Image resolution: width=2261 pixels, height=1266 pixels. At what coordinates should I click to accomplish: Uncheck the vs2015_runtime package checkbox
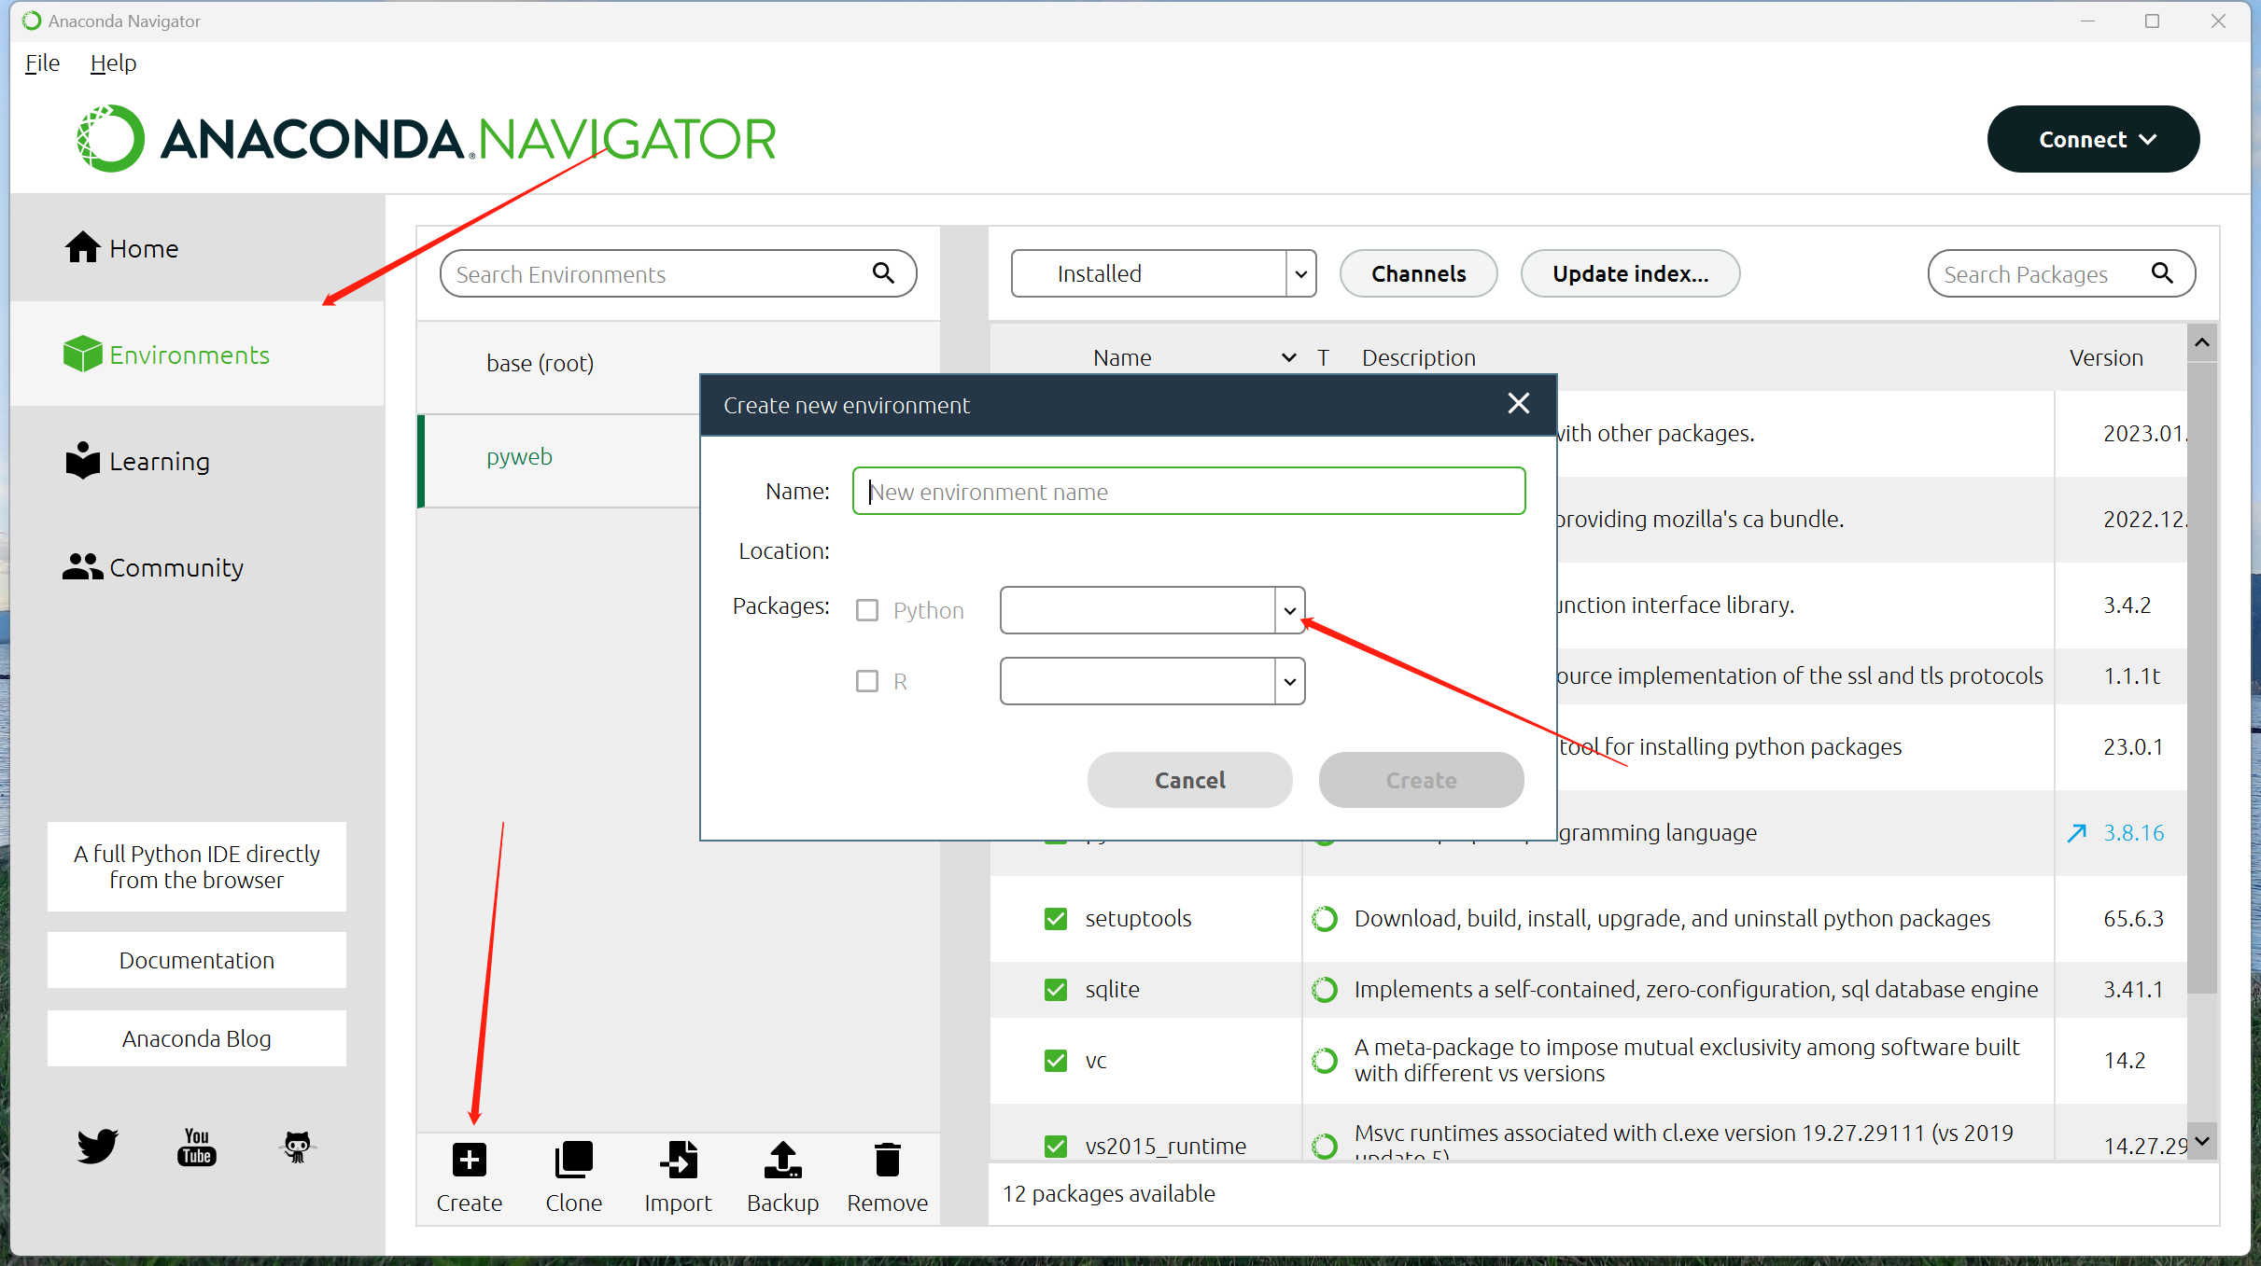click(x=1056, y=1146)
